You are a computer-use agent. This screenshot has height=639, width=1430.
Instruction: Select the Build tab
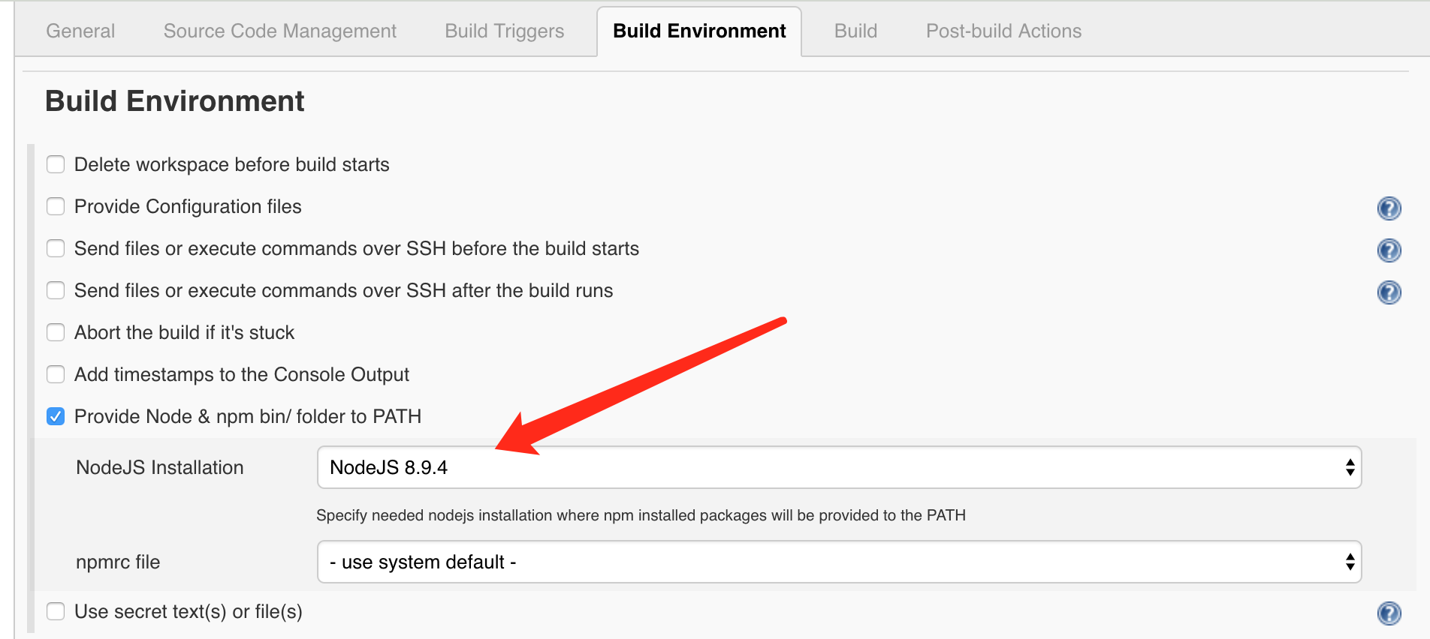(855, 31)
